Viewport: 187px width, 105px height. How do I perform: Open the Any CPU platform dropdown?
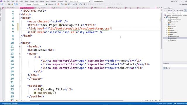point(39,4)
